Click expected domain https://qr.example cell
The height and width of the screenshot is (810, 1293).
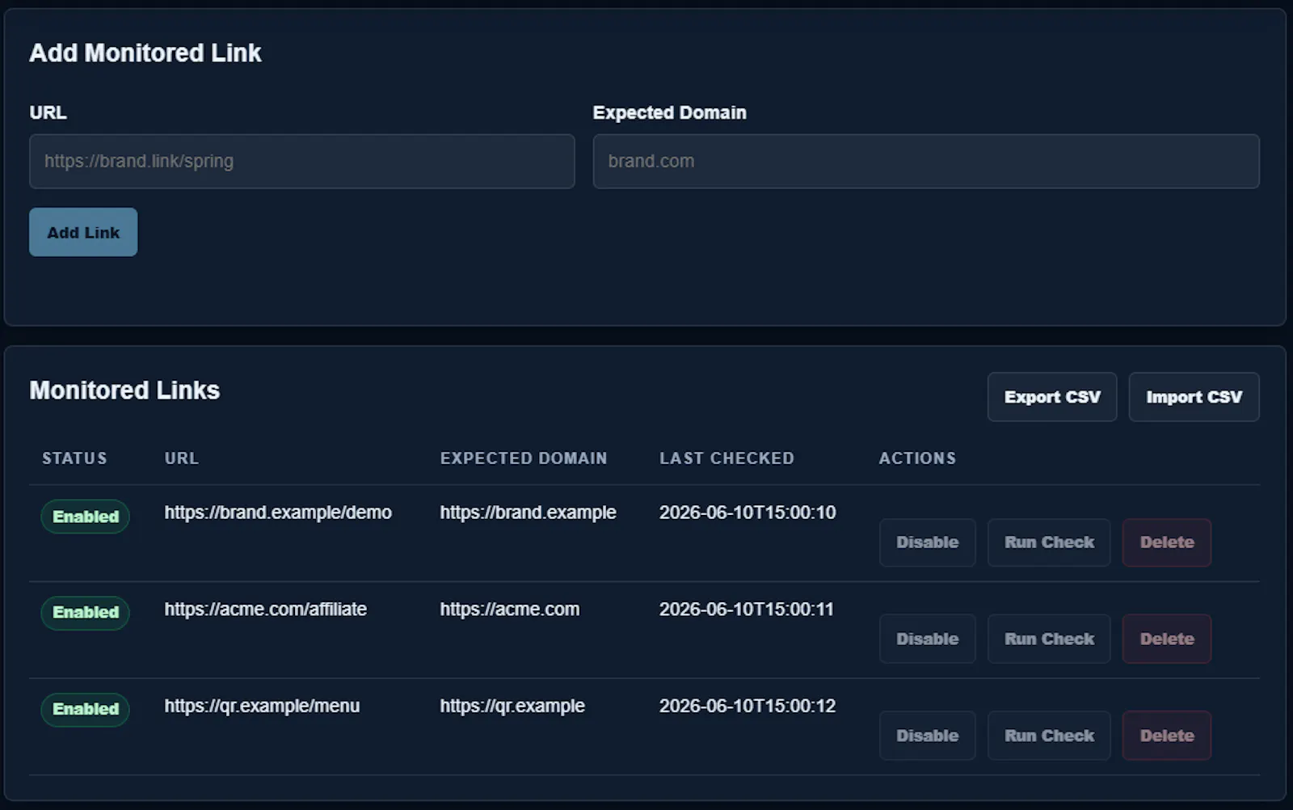(512, 706)
